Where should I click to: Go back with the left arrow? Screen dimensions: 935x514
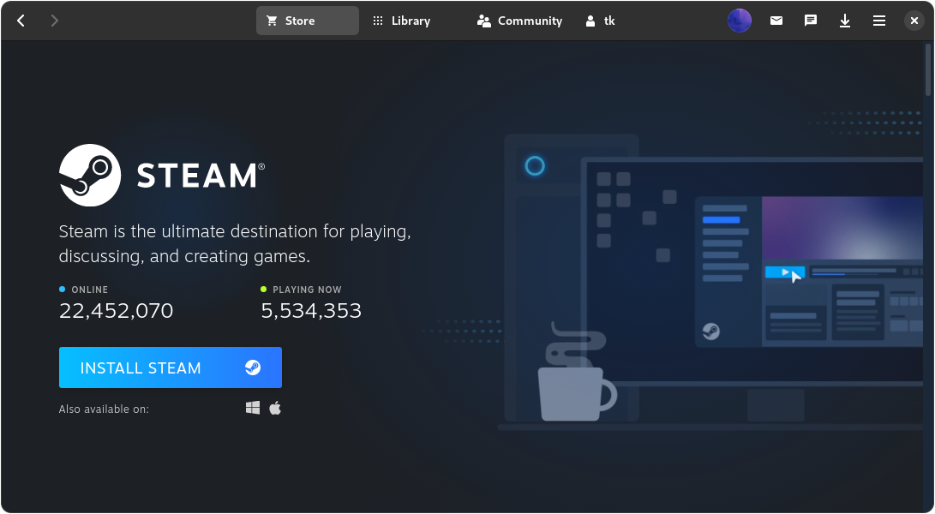21,21
